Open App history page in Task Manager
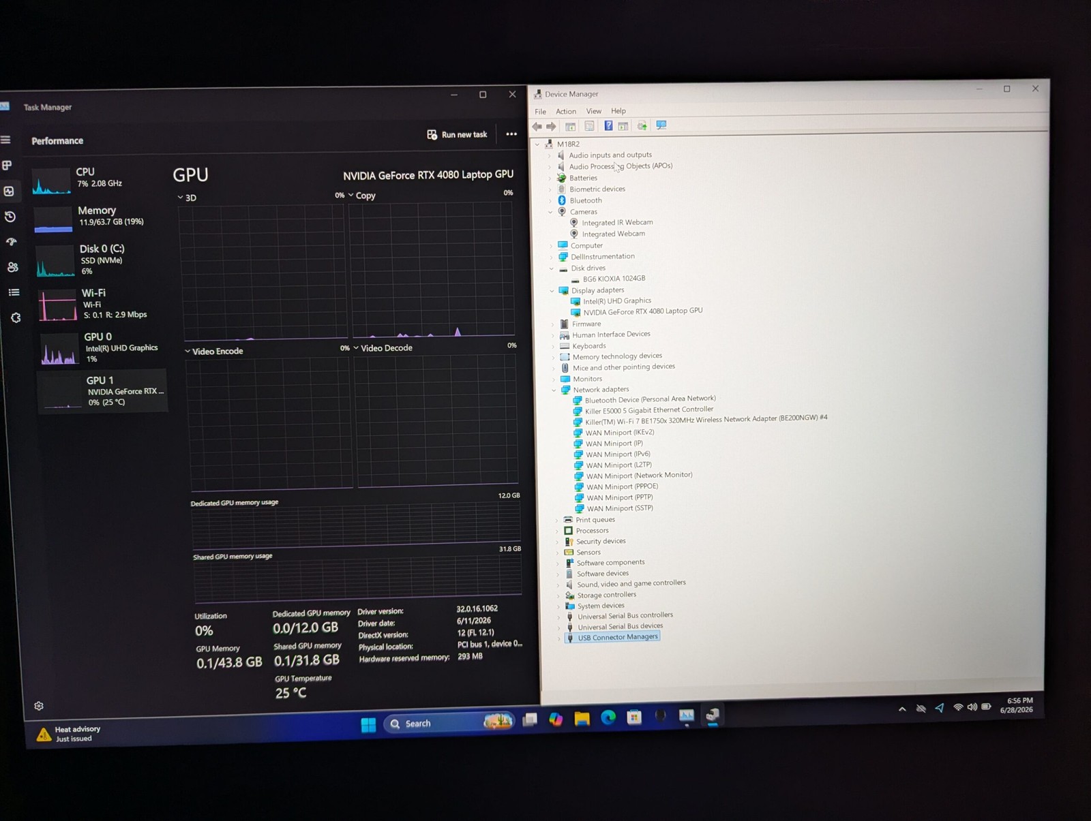This screenshot has height=821, width=1091. [10, 217]
